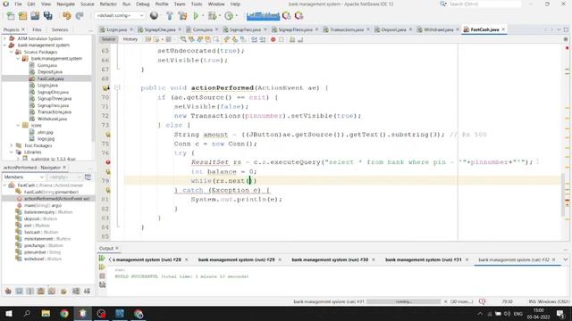Click the hint bulb on line 74
This screenshot has width=572, height=321.
(108, 135)
